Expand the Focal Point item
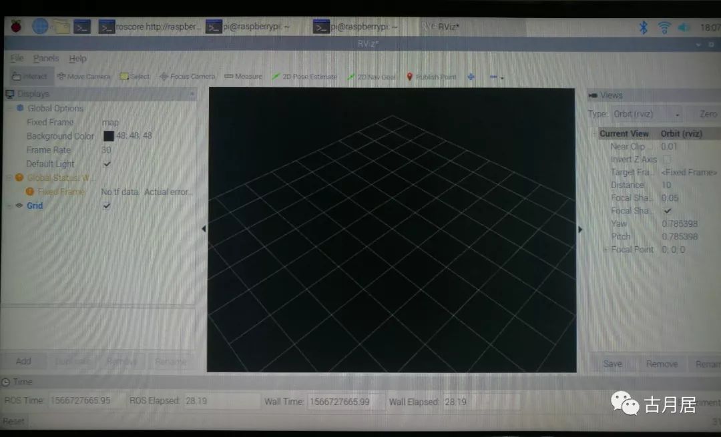Screen dimensions: 721x437 tap(605, 250)
